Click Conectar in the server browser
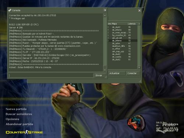 tap(133, 73)
